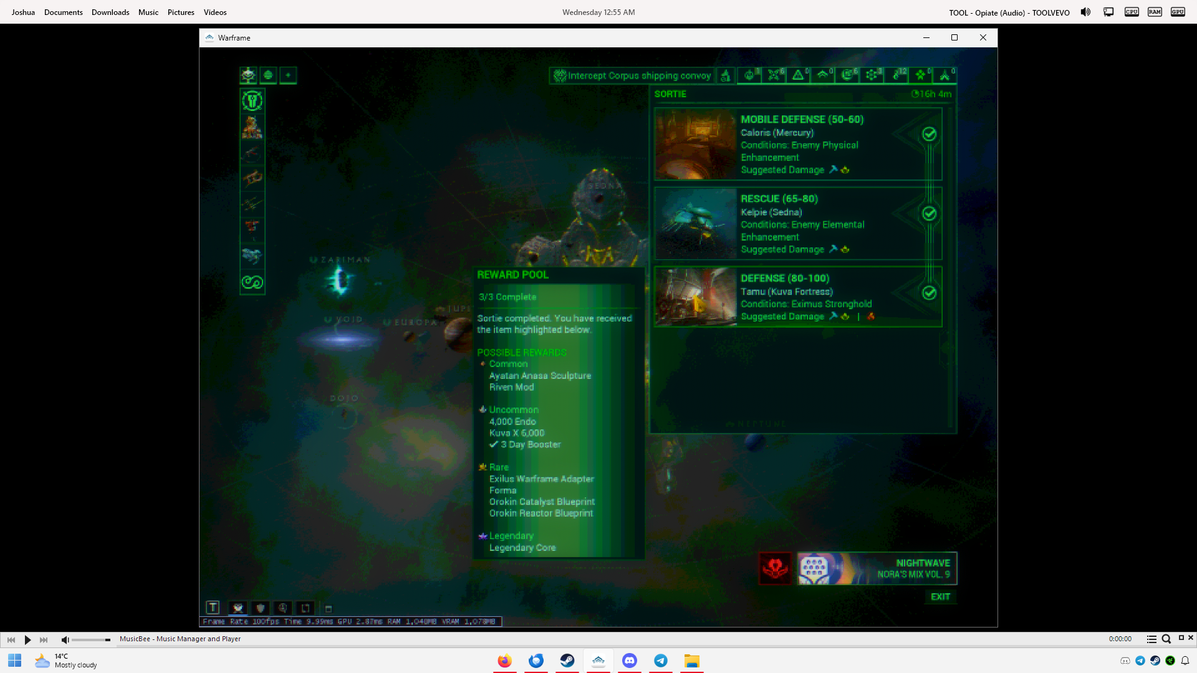1197x673 pixels.
Task: Open MusicBee search magnifier icon
Action: (x=1166, y=639)
